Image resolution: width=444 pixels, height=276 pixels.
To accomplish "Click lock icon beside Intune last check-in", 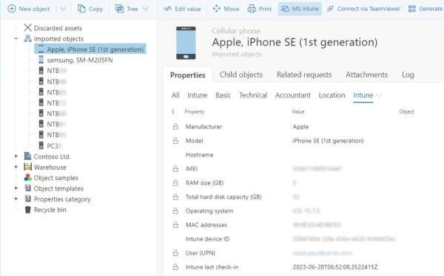I will coord(175,267).
